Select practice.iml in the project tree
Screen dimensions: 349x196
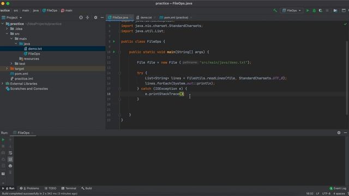23,78
